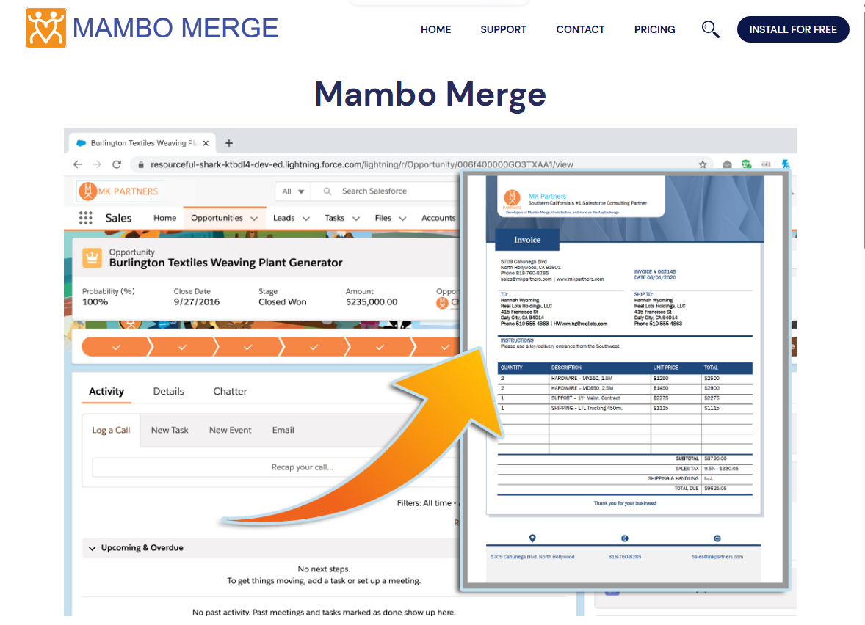
Task: Click the Salesforce cloud favicon on tab
Action: point(81,143)
